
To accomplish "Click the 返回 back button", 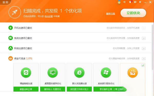I will click(5, 2).
